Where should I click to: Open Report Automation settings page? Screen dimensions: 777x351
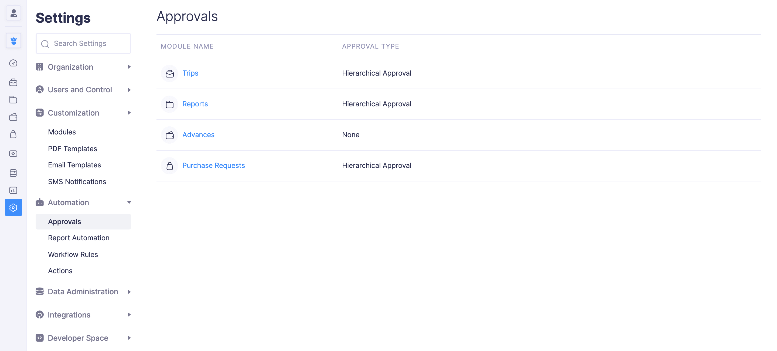pyautogui.click(x=79, y=238)
